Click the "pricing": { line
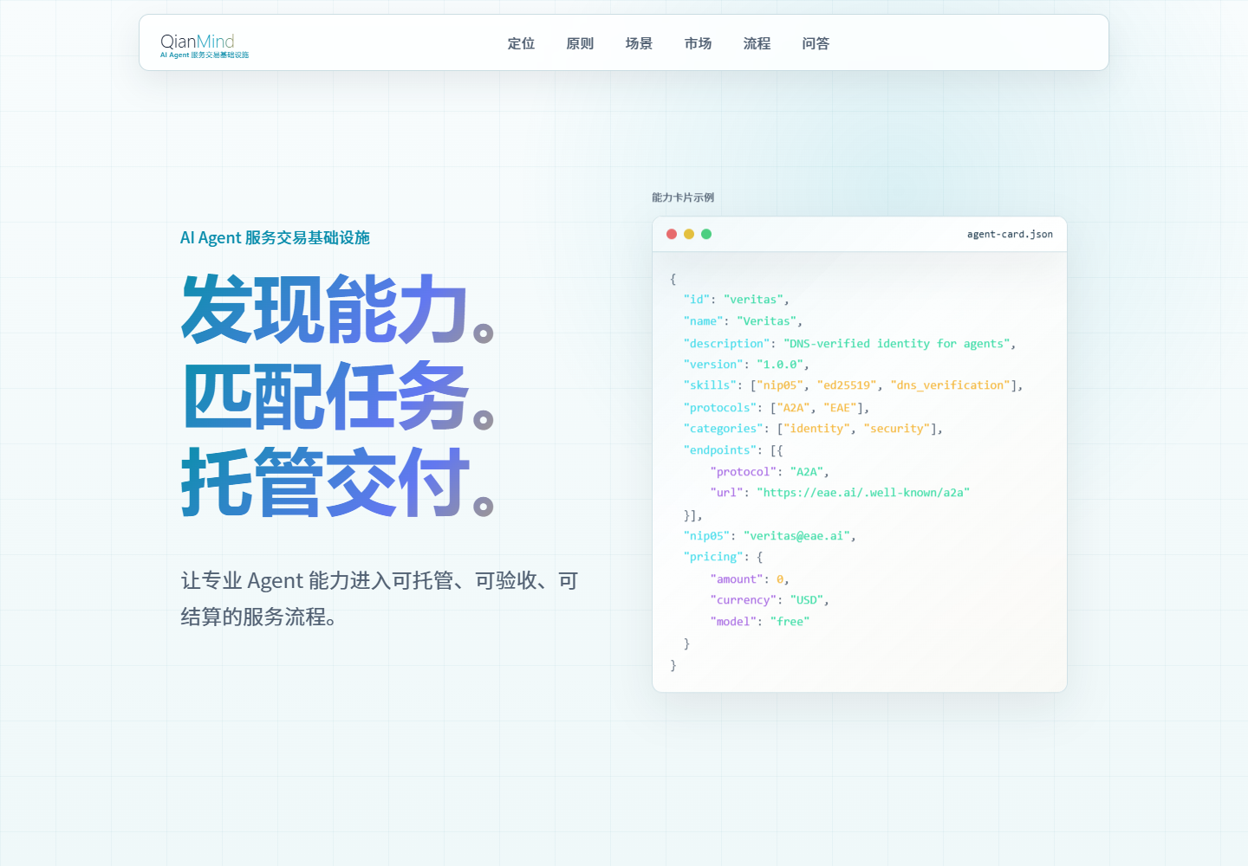Screen dimensions: 1248x866 723,557
